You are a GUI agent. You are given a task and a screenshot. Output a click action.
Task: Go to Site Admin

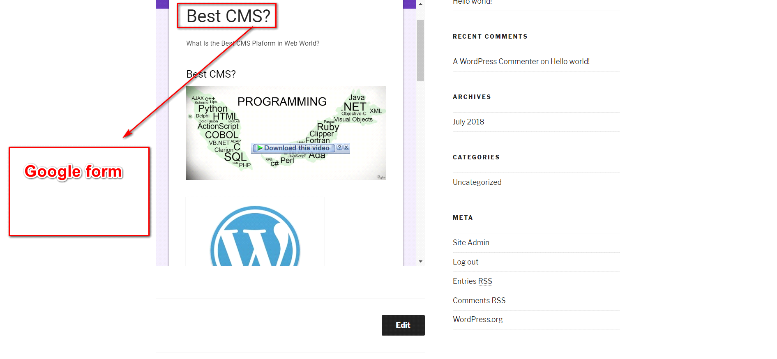(x=471, y=243)
